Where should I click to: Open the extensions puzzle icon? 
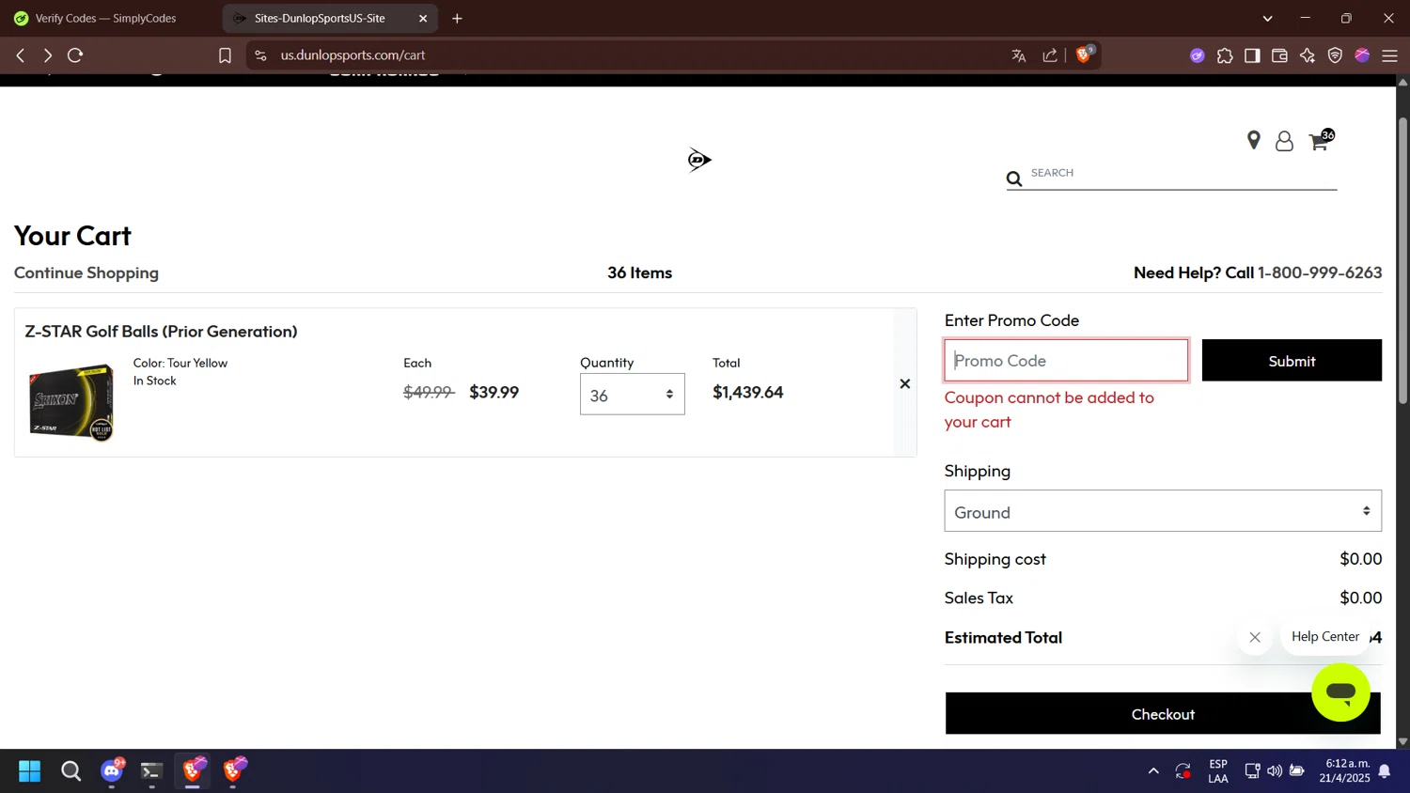(1225, 55)
